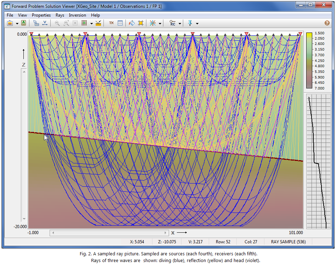Image resolution: width=336 pixels, height=267 pixels.
Task: Expand the pushpin dropdown arrow
Action: click(197, 23)
